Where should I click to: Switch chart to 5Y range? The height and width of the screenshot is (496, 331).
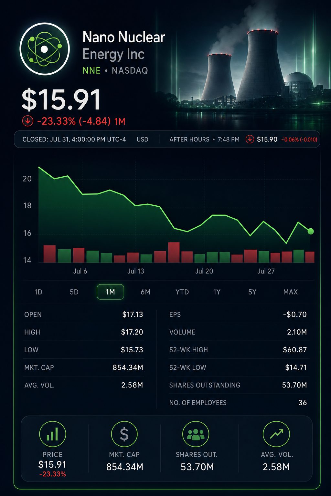coord(252,292)
